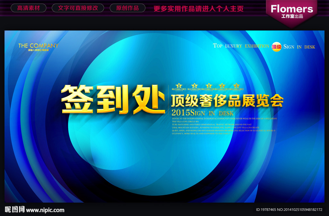Open the www.nipic.com link

tap(45, 210)
